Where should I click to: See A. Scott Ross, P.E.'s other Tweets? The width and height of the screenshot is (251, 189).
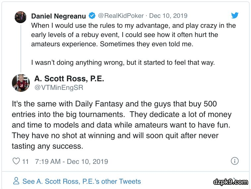(81, 181)
